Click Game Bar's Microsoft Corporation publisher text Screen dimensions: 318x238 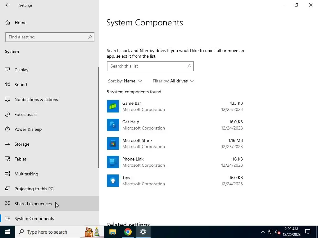coord(143,109)
